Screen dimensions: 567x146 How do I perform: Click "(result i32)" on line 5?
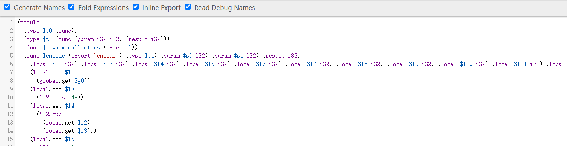click(282, 56)
